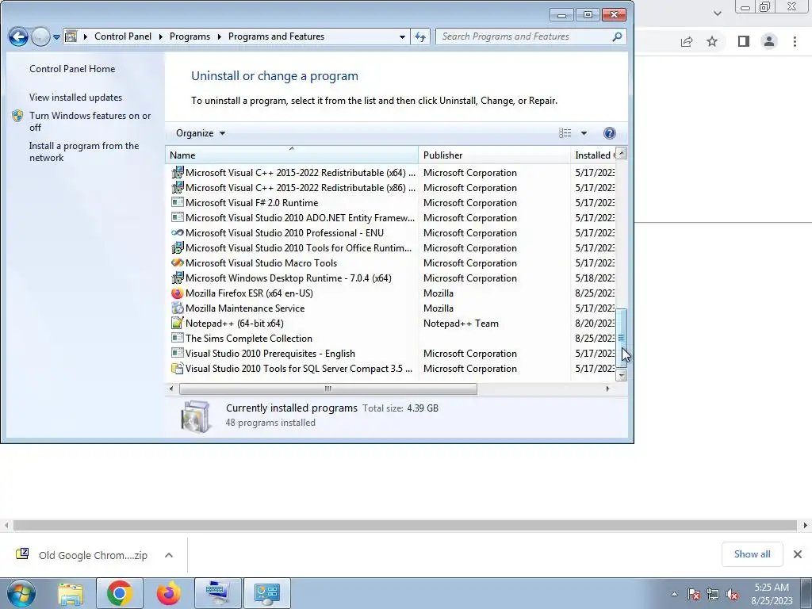Click the search magnifier icon
The image size is (812, 609).
[617, 36]
